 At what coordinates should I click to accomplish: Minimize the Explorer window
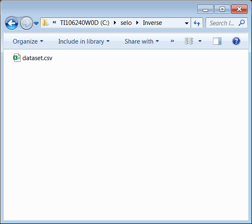click(x=205, y=9)
